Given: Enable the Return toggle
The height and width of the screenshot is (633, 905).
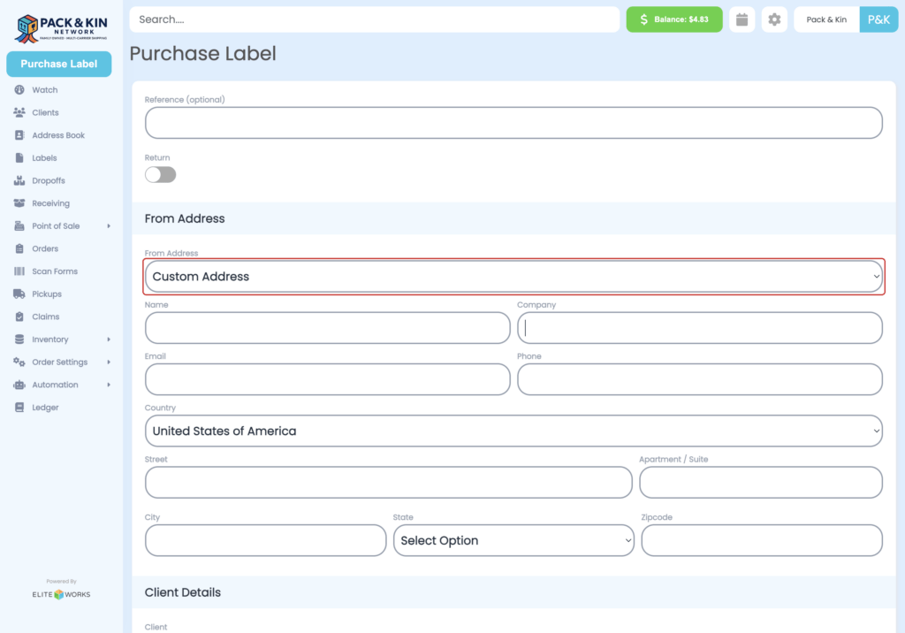Looking at the screenshot, I should [x=160, y=174].
